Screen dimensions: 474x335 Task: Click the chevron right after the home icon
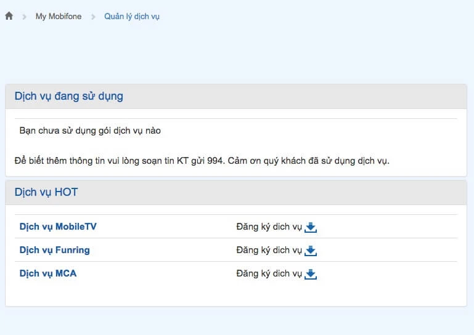pyautogui.click(x=25, y=17)
